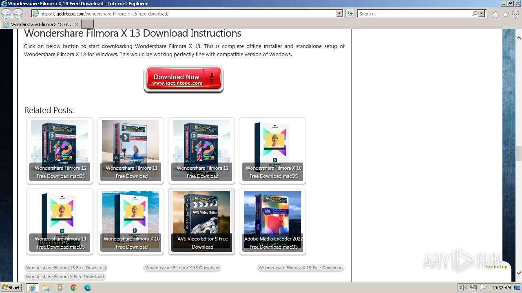Image resolution: width=522 pixels, height=293 pixels.
Task: Open AVS Video Editor 9 thumbnail
Action: pos(201,221)
